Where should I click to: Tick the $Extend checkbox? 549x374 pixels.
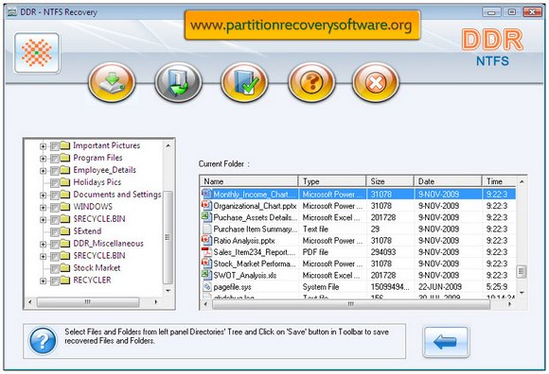click(x=55, y=232)
